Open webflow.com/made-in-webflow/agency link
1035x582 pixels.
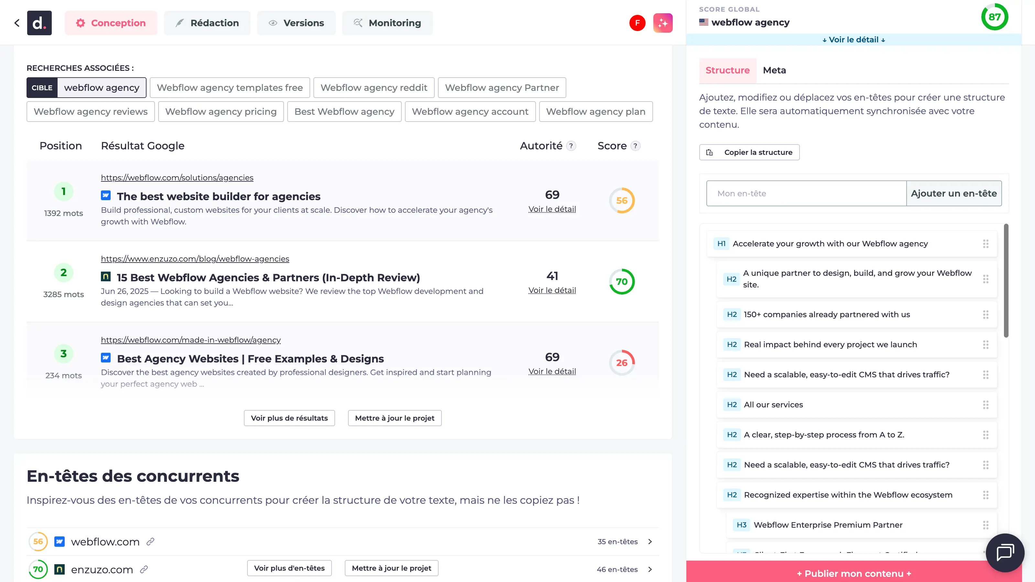coord(191,340)
